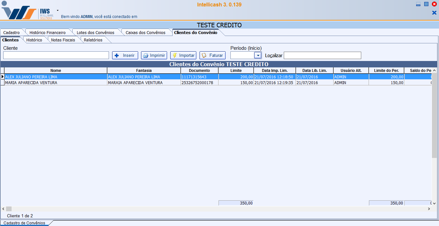Open the small arrow menu beside logo
Screen dimensions: 439x226
click(58, 10)
